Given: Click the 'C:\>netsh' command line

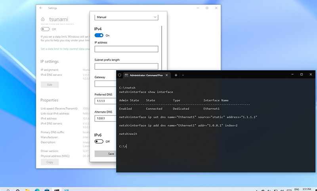Looking at the screenshot, I should point(127,88).
